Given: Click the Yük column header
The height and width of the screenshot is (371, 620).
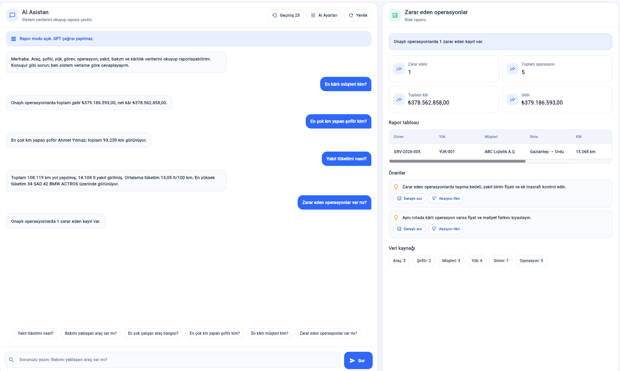Looking at the screenshot, I should pyautogui.click(x=442, y=137).
